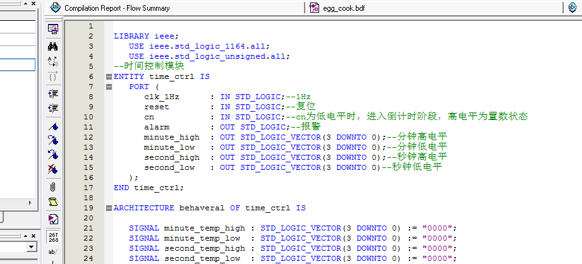Click on 'USE ieee.std_logic_1164.all;' line
This screenshot has height=264, width=582.
(199, 46)
